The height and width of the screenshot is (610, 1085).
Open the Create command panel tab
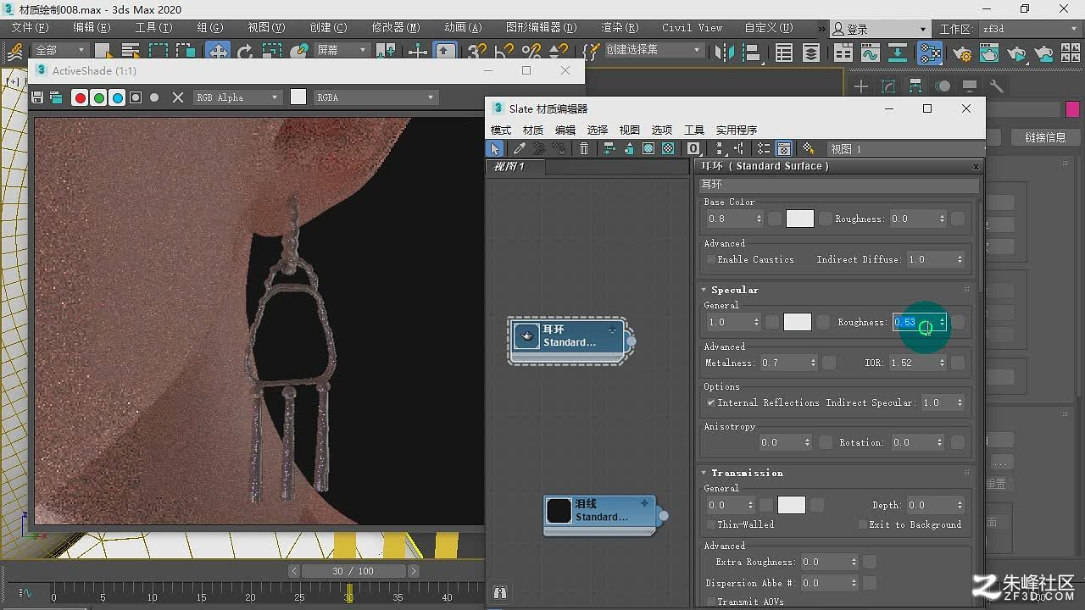861,86
